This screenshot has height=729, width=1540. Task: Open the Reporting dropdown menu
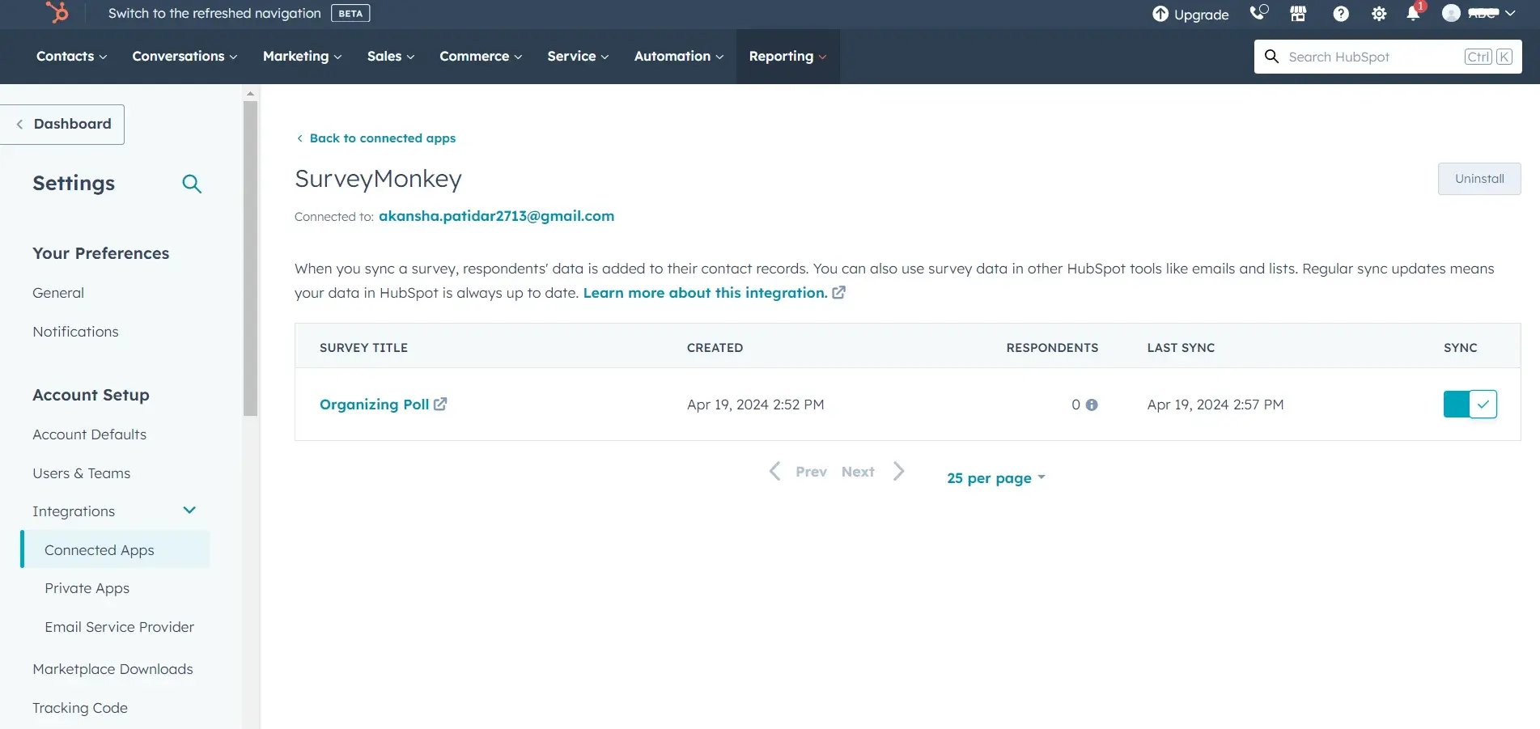pyautogui.click(x=787, y=56)
